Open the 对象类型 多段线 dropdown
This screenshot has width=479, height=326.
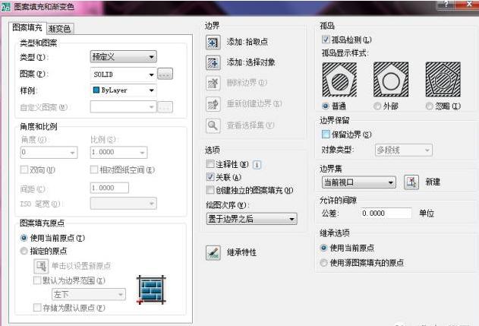[x=404, y=150]
